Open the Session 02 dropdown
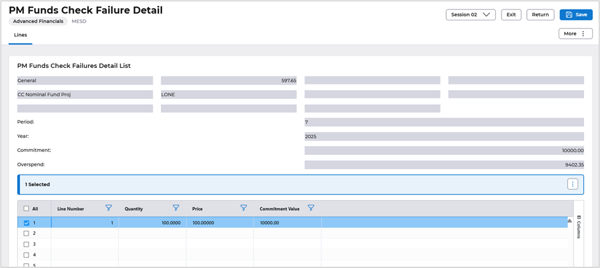 click(471, 15)
